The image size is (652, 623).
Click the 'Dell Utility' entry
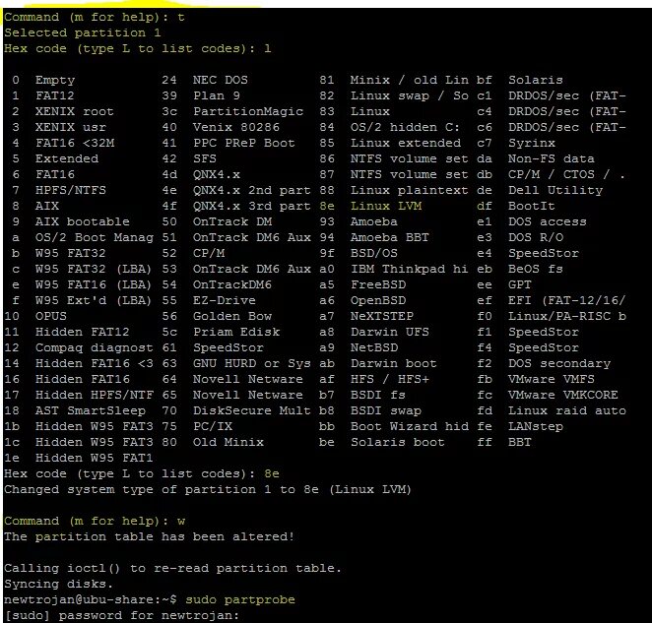click(x=555, y=190)
